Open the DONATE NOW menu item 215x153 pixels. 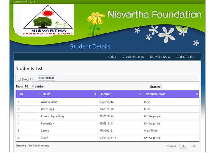pos(160,57)
